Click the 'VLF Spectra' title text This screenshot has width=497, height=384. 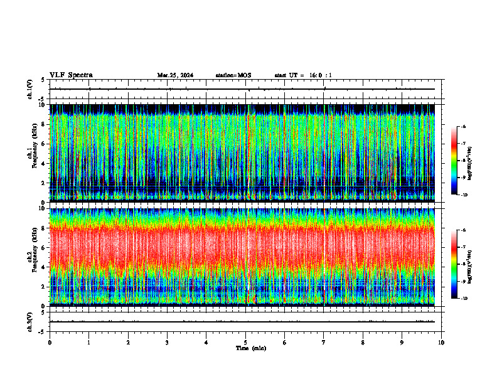[x=71, y=75]
